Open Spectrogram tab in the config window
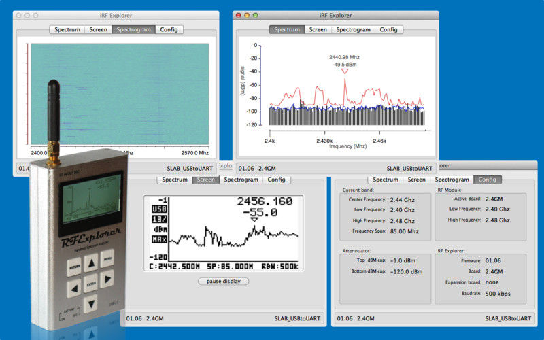 click(452, 180)
